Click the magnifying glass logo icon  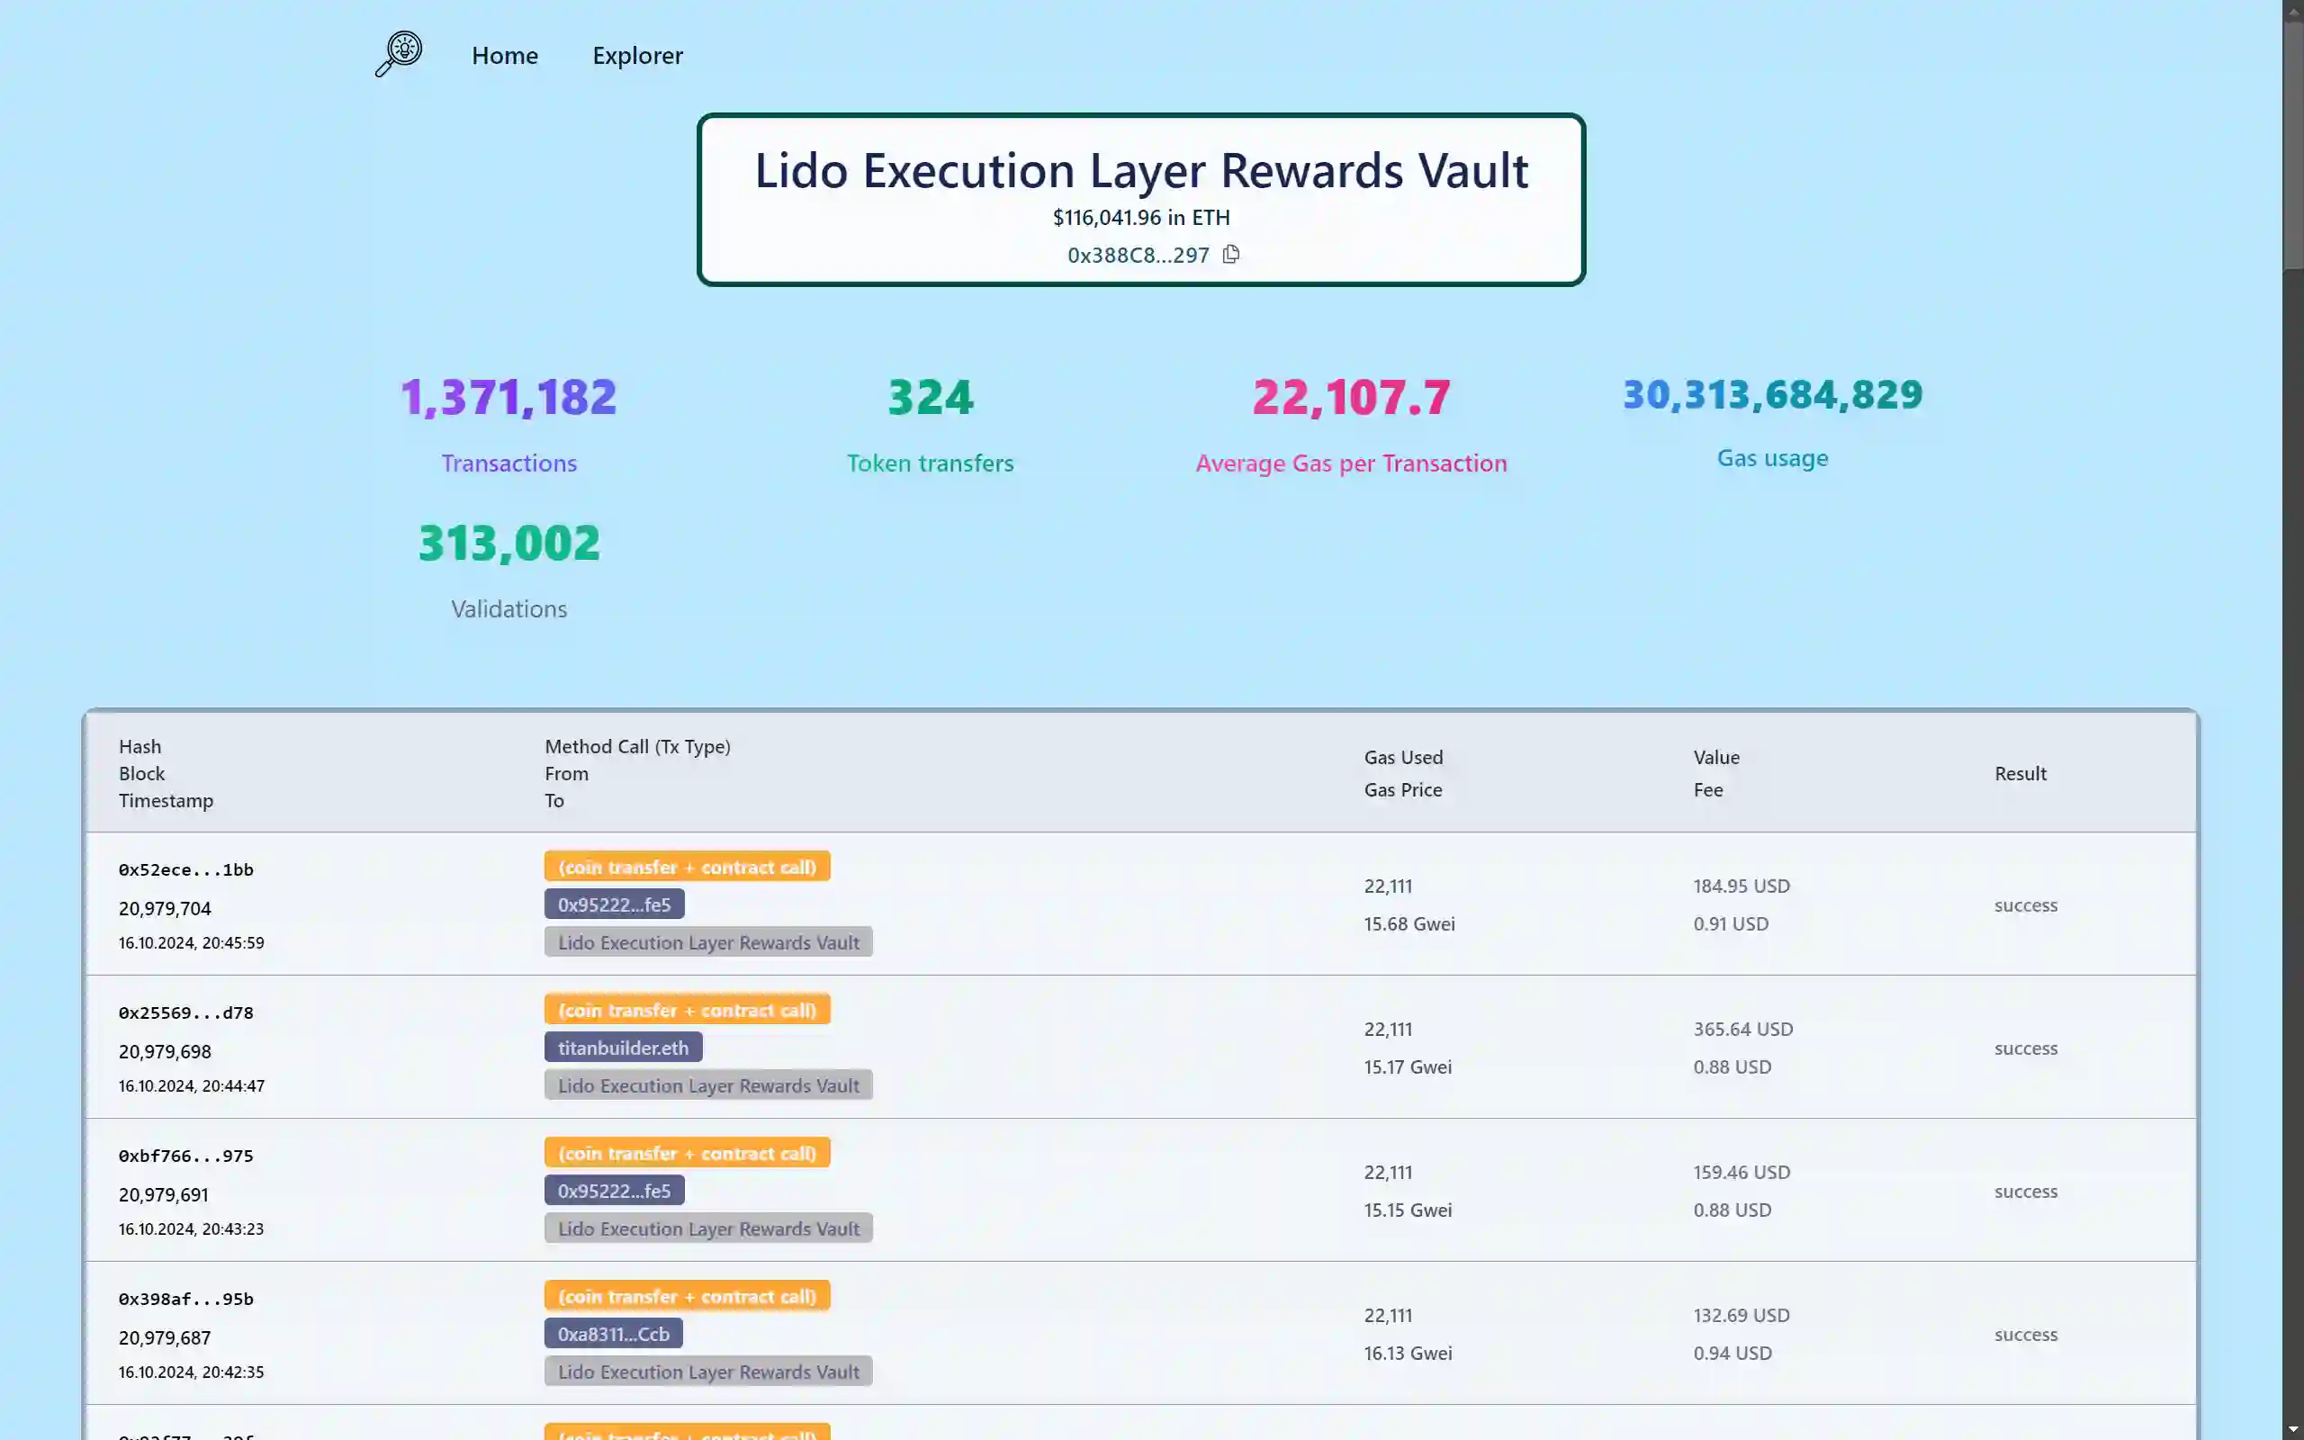(x=399, y=54)
